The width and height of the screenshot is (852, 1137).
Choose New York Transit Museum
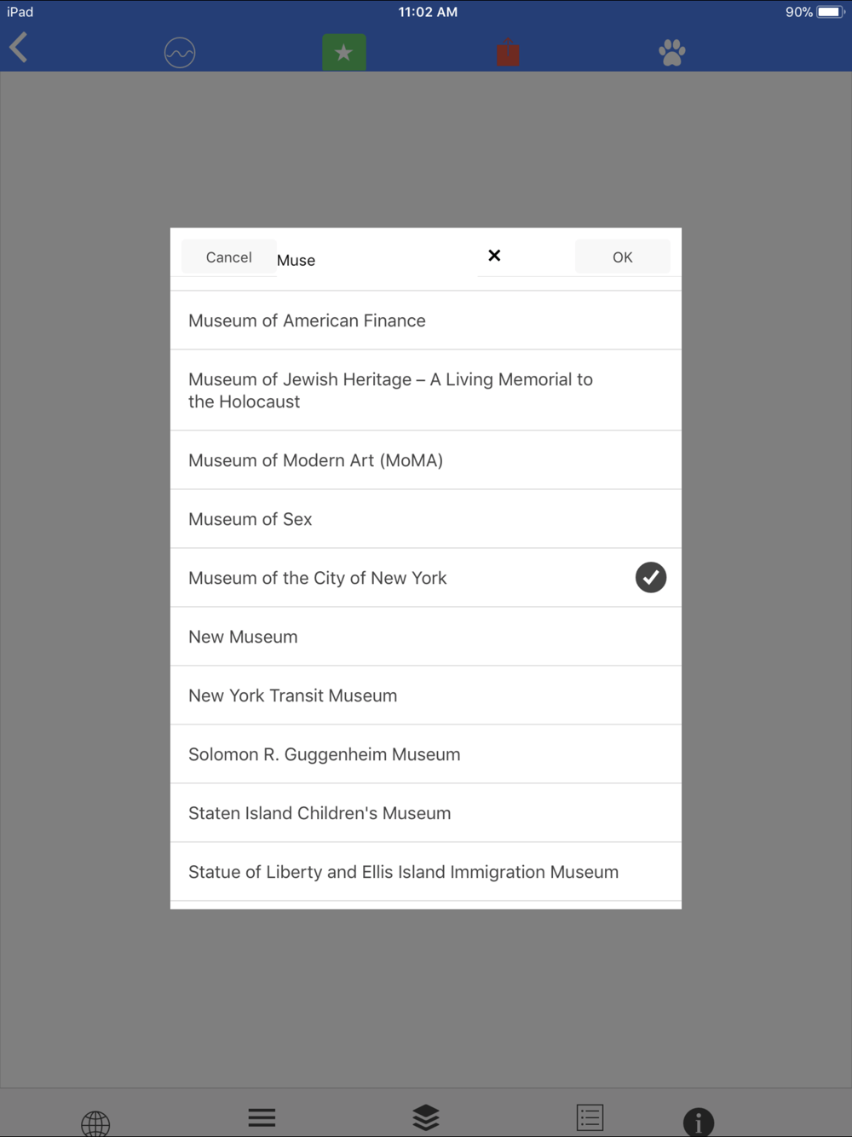[426, 695]
